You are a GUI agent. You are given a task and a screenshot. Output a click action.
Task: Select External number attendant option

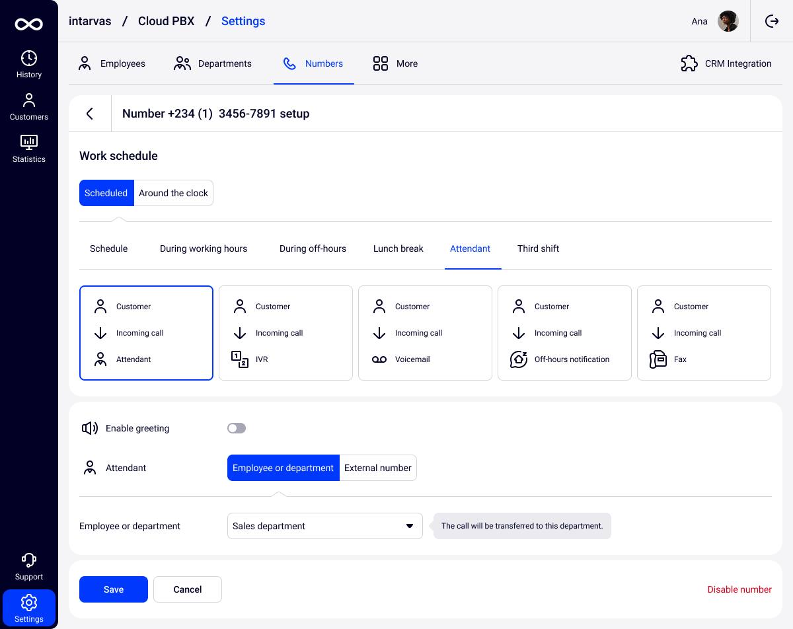click(378, 468)
